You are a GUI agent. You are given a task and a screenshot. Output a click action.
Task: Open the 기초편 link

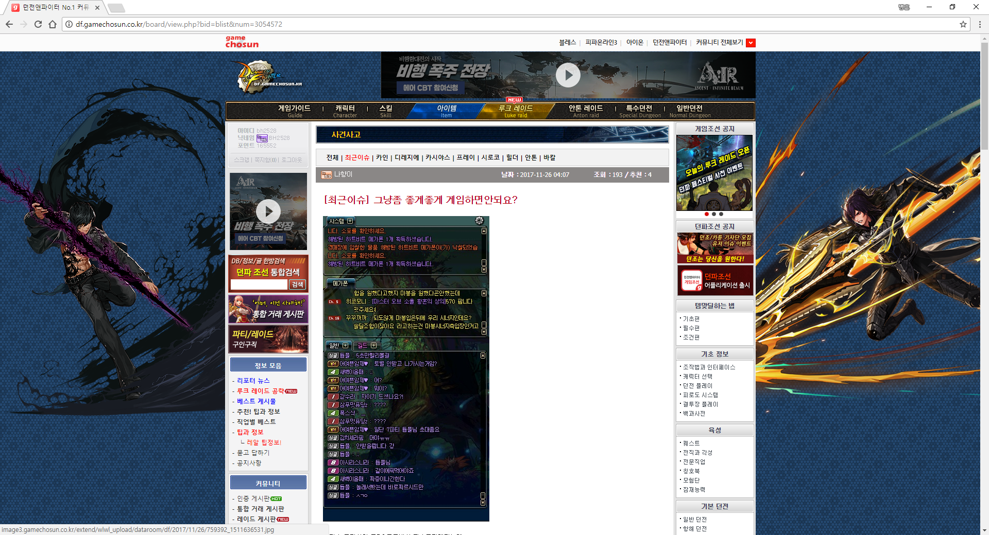pyautogui.click(x=691, y=319)
